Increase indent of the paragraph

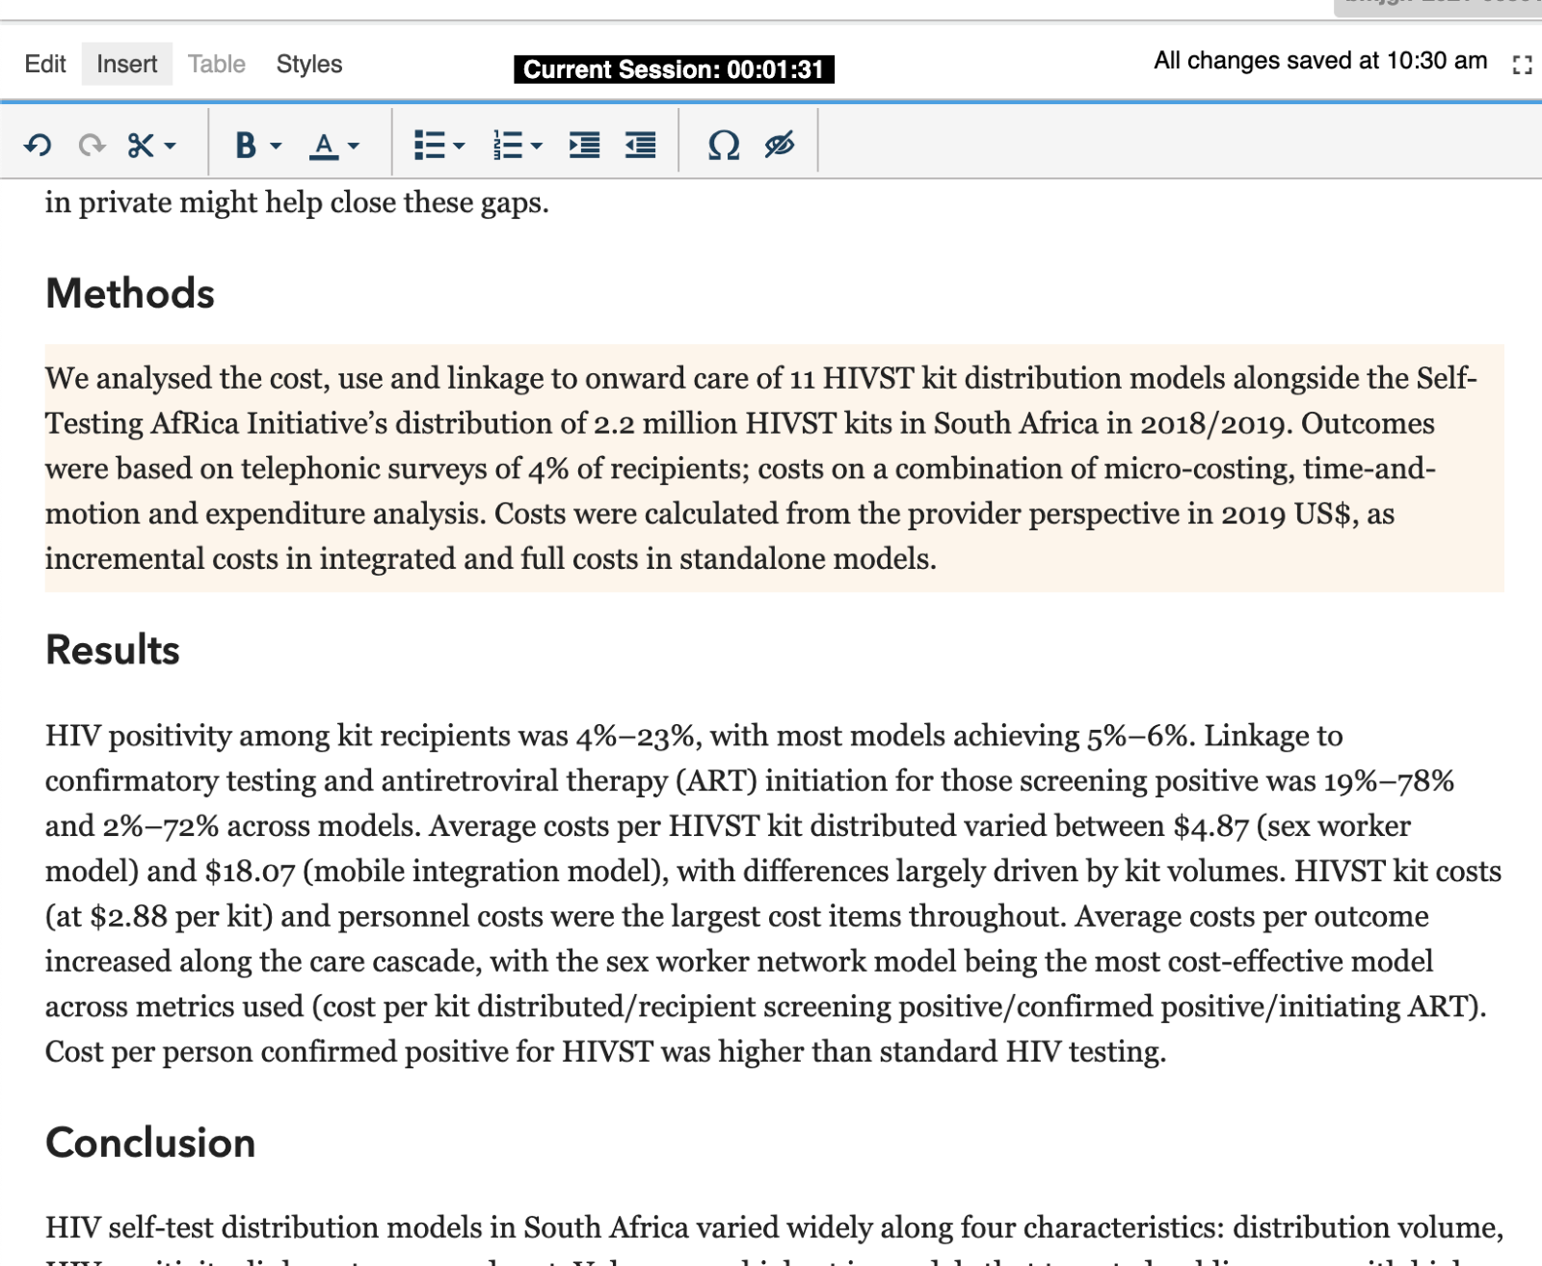(x=584, y=146)
